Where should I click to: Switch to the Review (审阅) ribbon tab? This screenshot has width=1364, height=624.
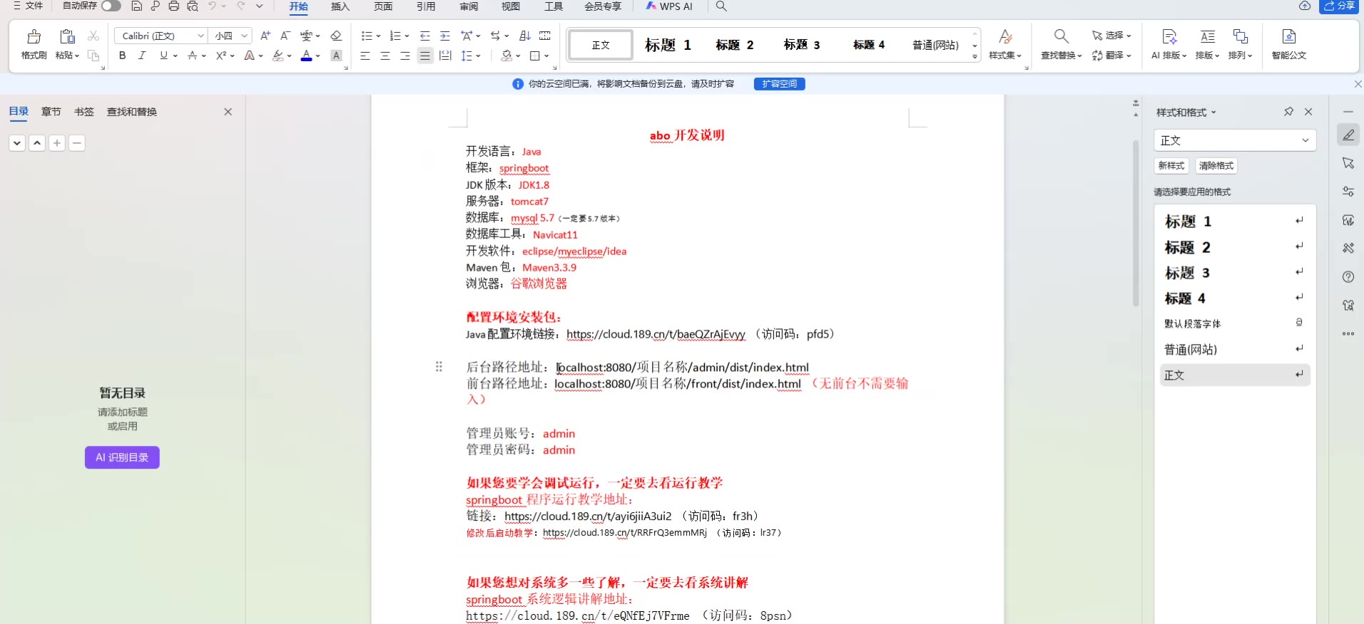[x=469, y=6]
